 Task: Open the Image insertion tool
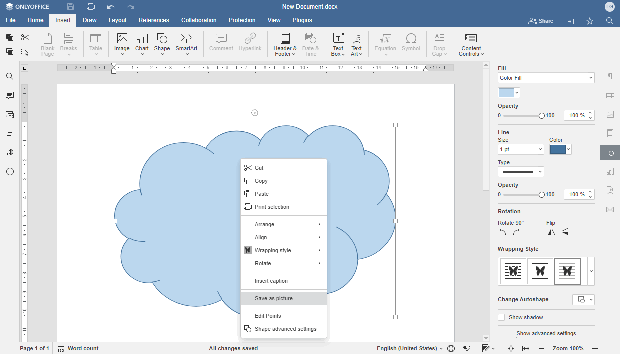[122, 44]
